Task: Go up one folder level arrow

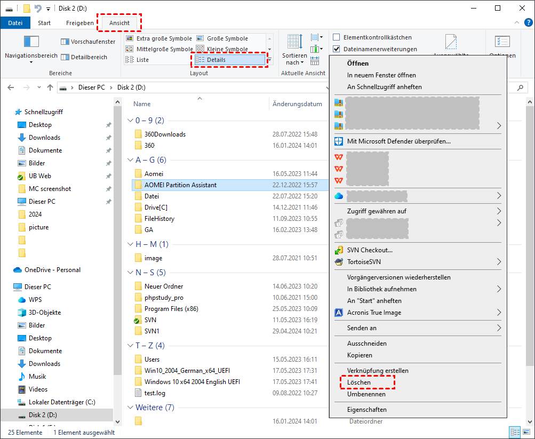Action: coord(50,87)
